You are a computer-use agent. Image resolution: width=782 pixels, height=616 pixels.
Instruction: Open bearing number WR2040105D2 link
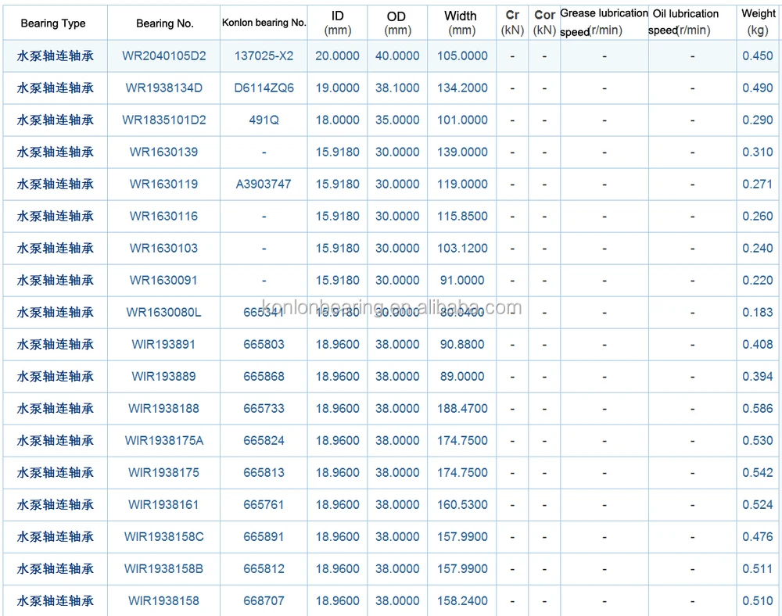[164, 56]
